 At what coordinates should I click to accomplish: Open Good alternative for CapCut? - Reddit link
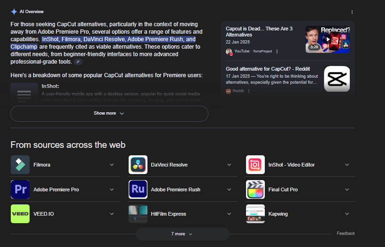pyautogui.click(x=268, y=69)
